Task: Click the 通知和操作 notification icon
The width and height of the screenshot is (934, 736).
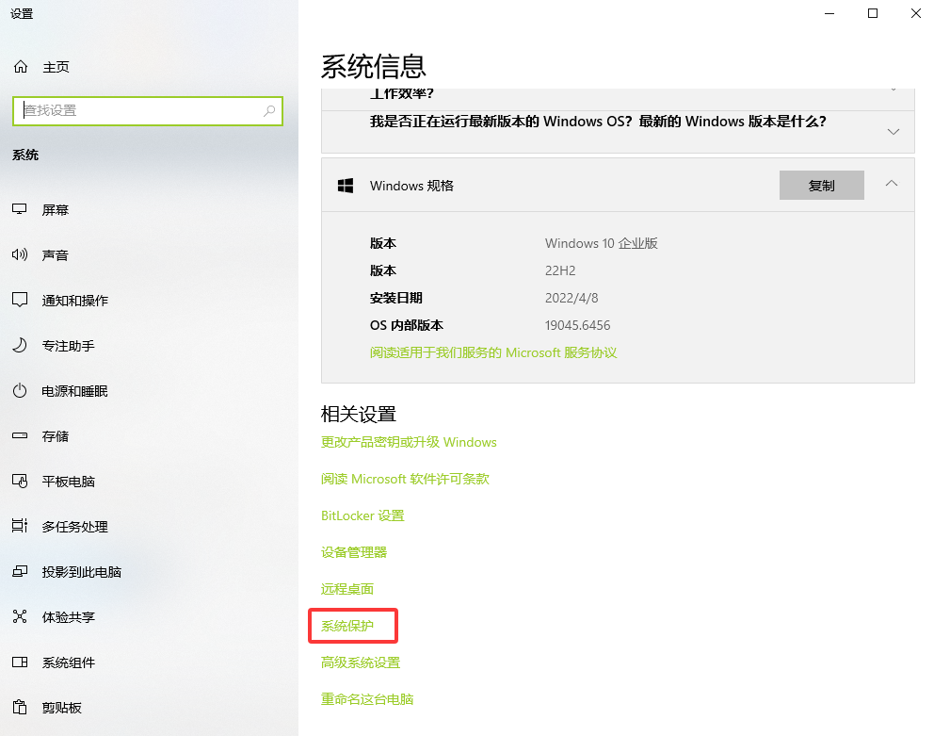Action: click(20, 300)
